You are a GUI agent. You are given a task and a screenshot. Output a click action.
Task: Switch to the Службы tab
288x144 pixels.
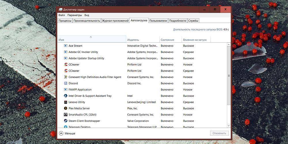(x=193, y=21)
